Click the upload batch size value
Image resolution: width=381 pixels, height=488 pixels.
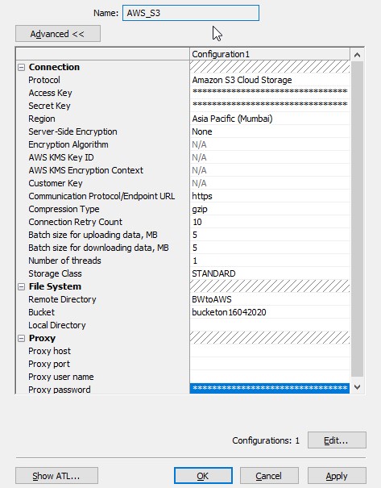(270, 235)
